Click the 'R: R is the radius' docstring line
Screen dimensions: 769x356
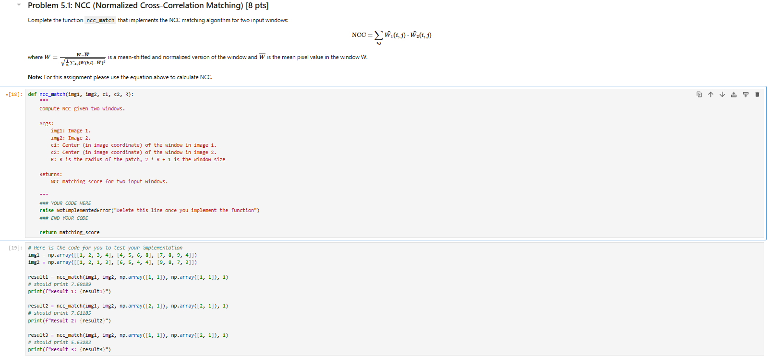point(138,160)
